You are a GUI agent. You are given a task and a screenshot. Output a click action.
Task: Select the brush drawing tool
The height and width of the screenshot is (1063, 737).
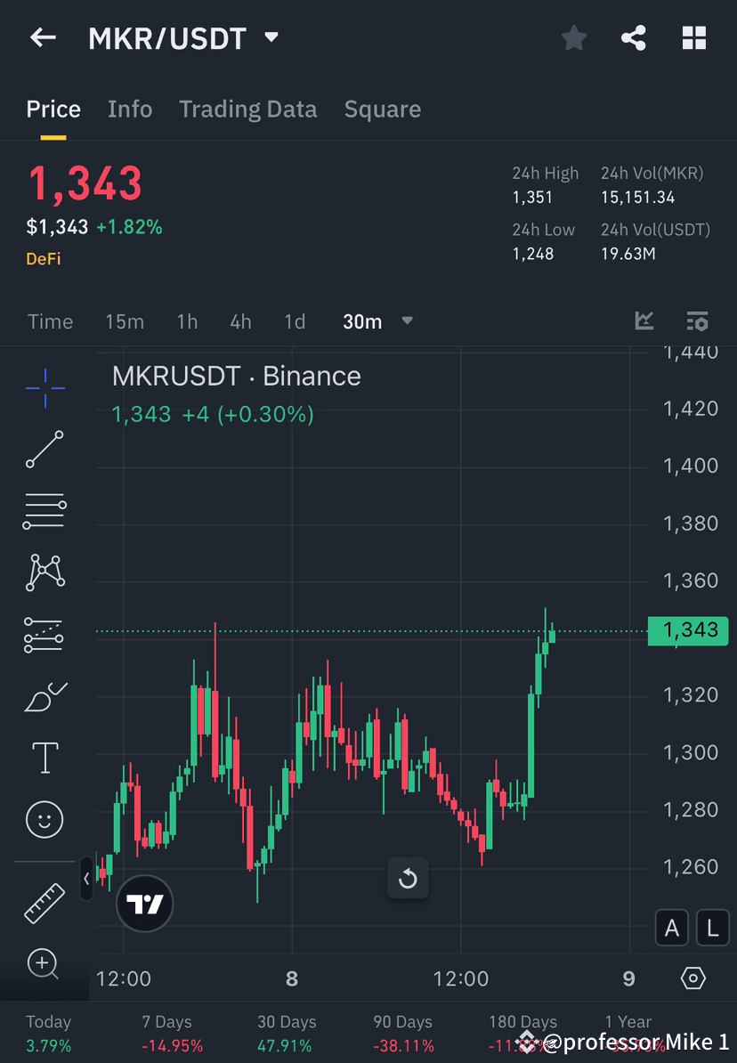(45, 696)
